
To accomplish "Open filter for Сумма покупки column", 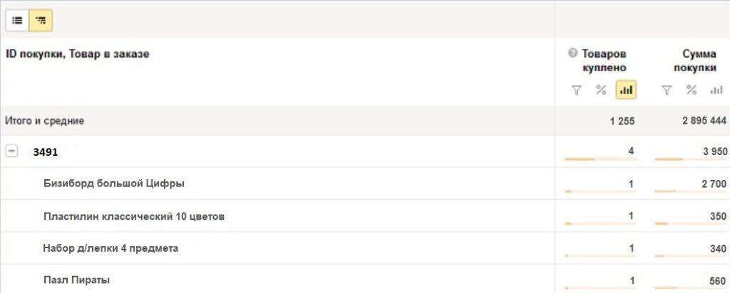I will click(667, 90).
